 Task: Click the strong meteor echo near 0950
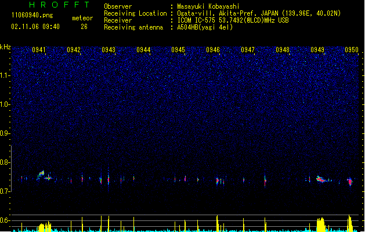click(x=350, y=182)
